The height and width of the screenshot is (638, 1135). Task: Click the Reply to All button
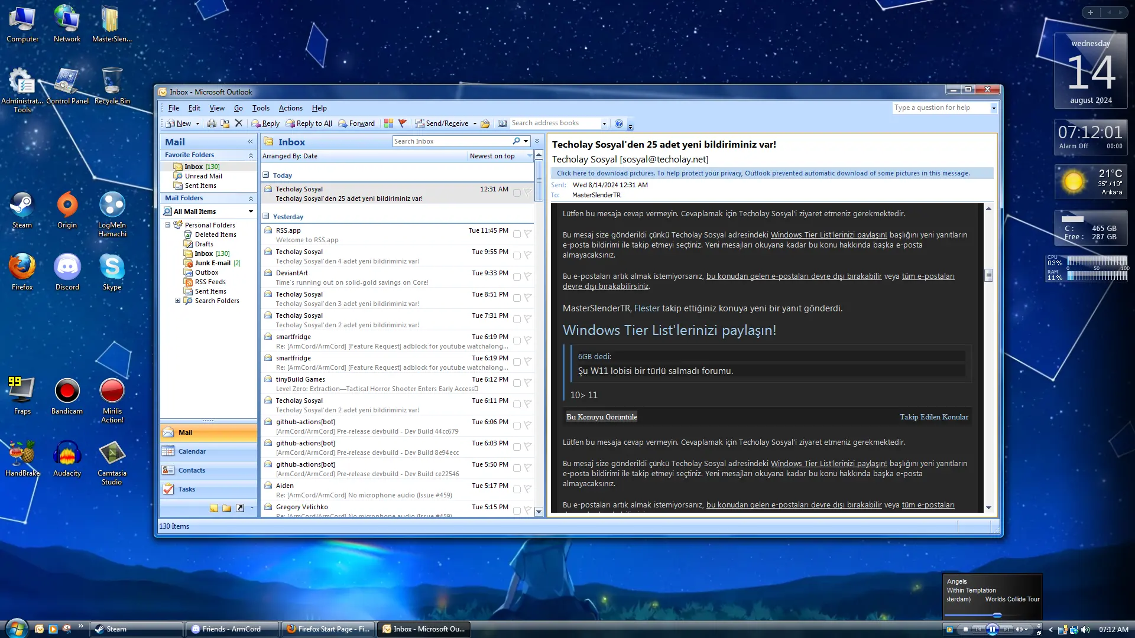(309, 123)
